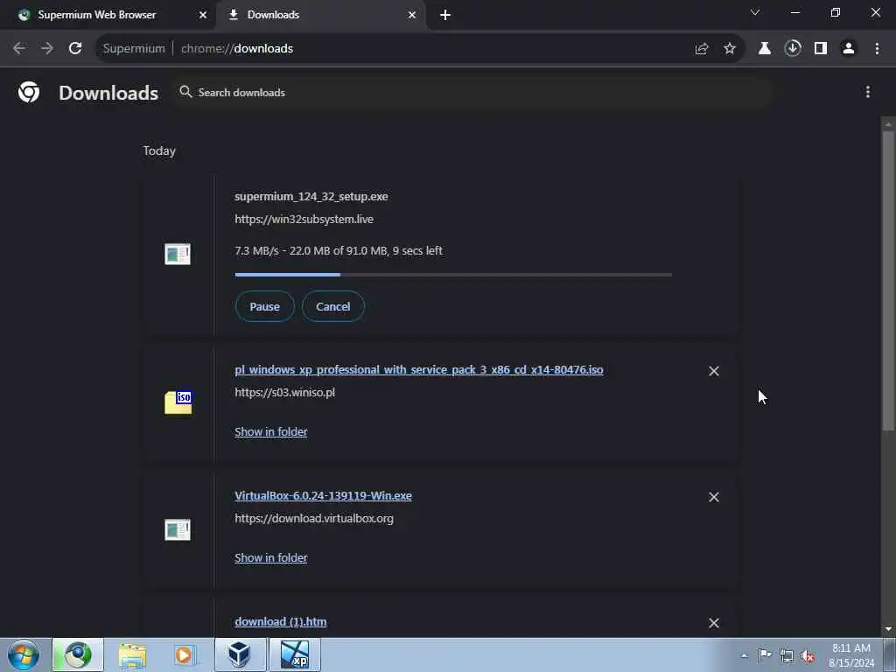
Task: Click the Supermium taskbar icon
Action: coord(78,654)
